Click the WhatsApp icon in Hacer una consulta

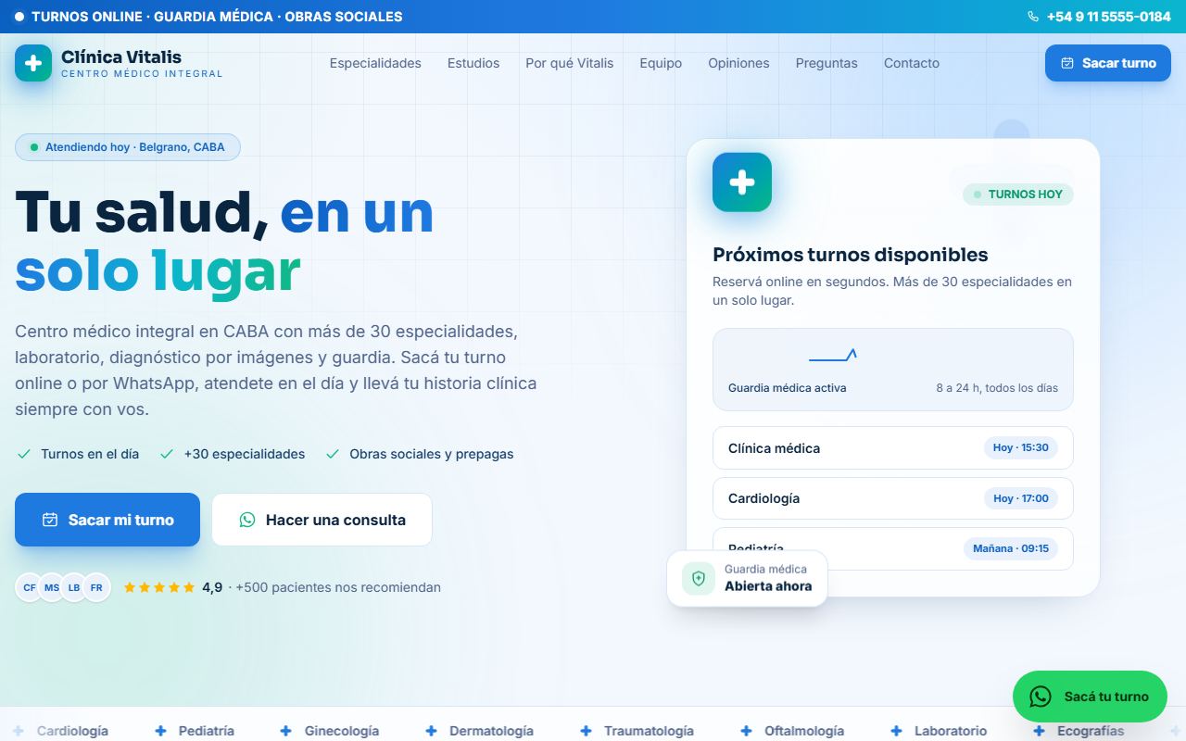click(x=247, y=520)
